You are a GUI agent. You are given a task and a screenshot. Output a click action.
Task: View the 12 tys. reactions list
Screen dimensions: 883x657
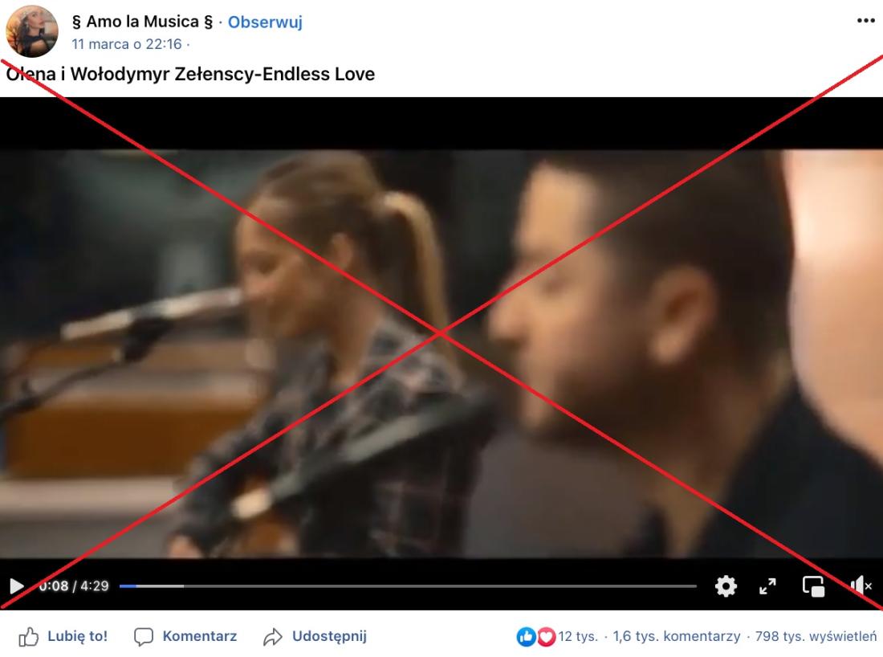pos(557,637)
